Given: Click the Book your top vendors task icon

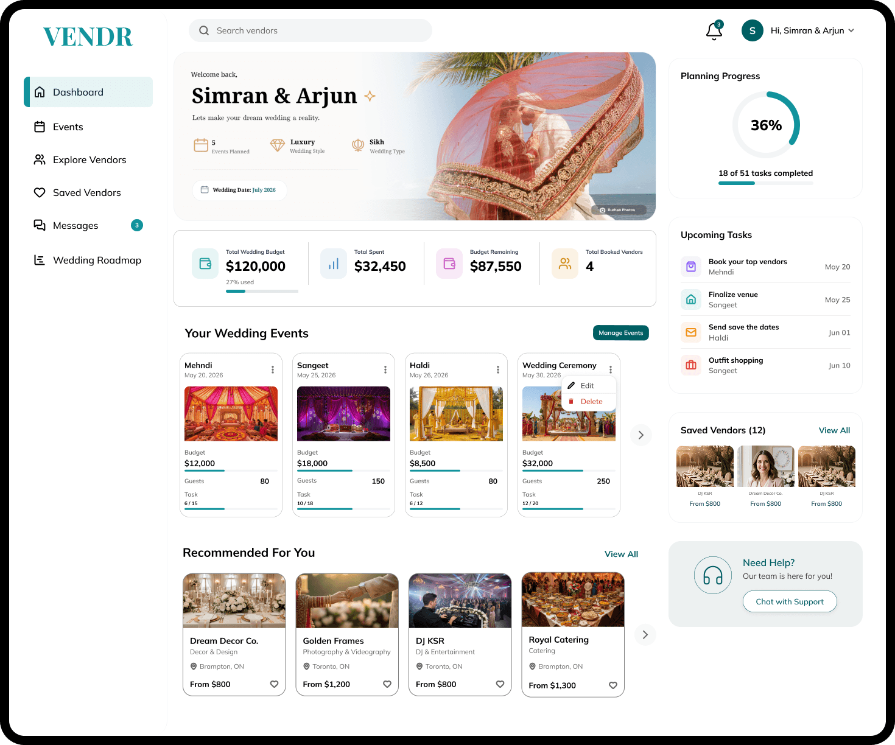Looking at the screenshot, I should (x=691, y=267).
